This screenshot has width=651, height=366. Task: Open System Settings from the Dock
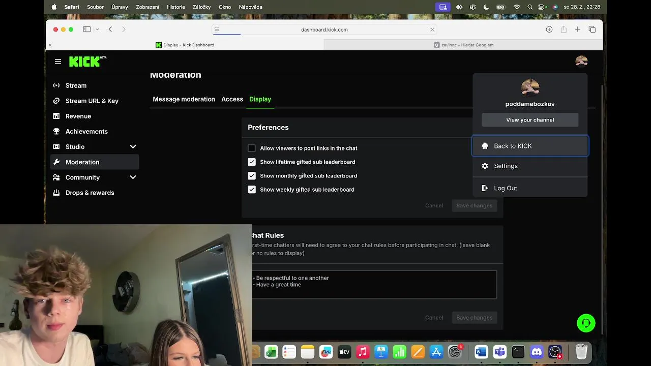point(455,352)
